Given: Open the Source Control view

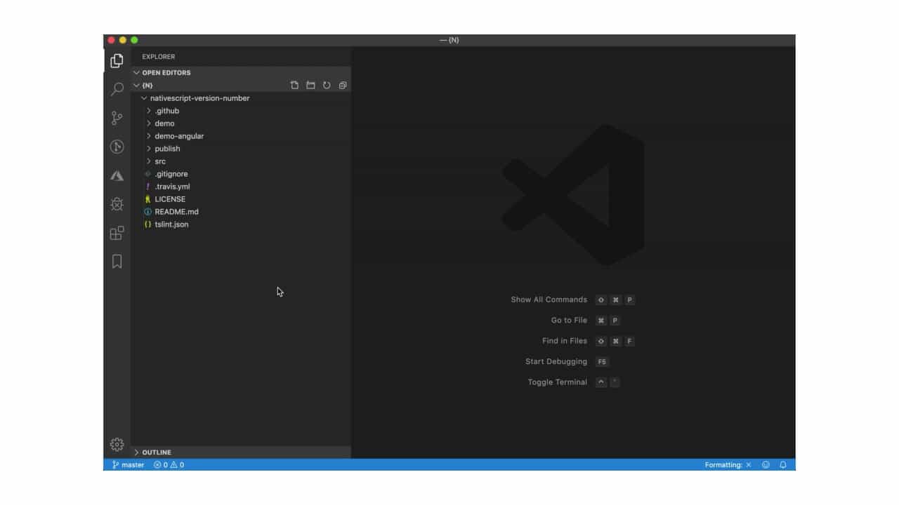Looking at the screenshot, I should click(117, 118).
